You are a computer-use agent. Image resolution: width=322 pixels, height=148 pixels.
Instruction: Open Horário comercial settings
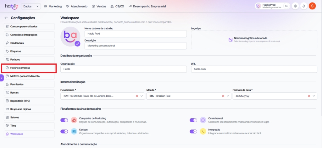(x=29, y=68)
